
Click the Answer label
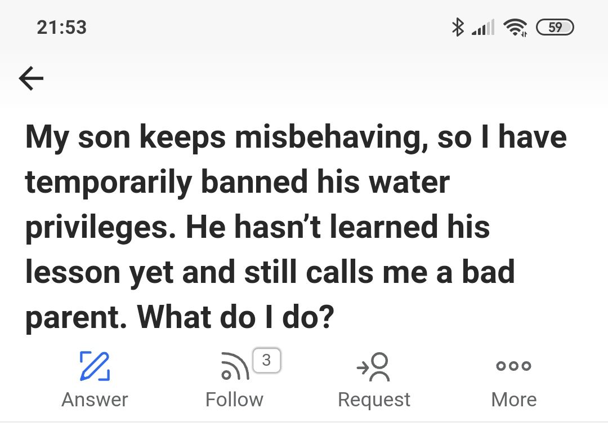(x=95, y=400)
